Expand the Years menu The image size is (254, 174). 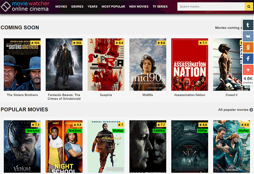tap(92, 7)
